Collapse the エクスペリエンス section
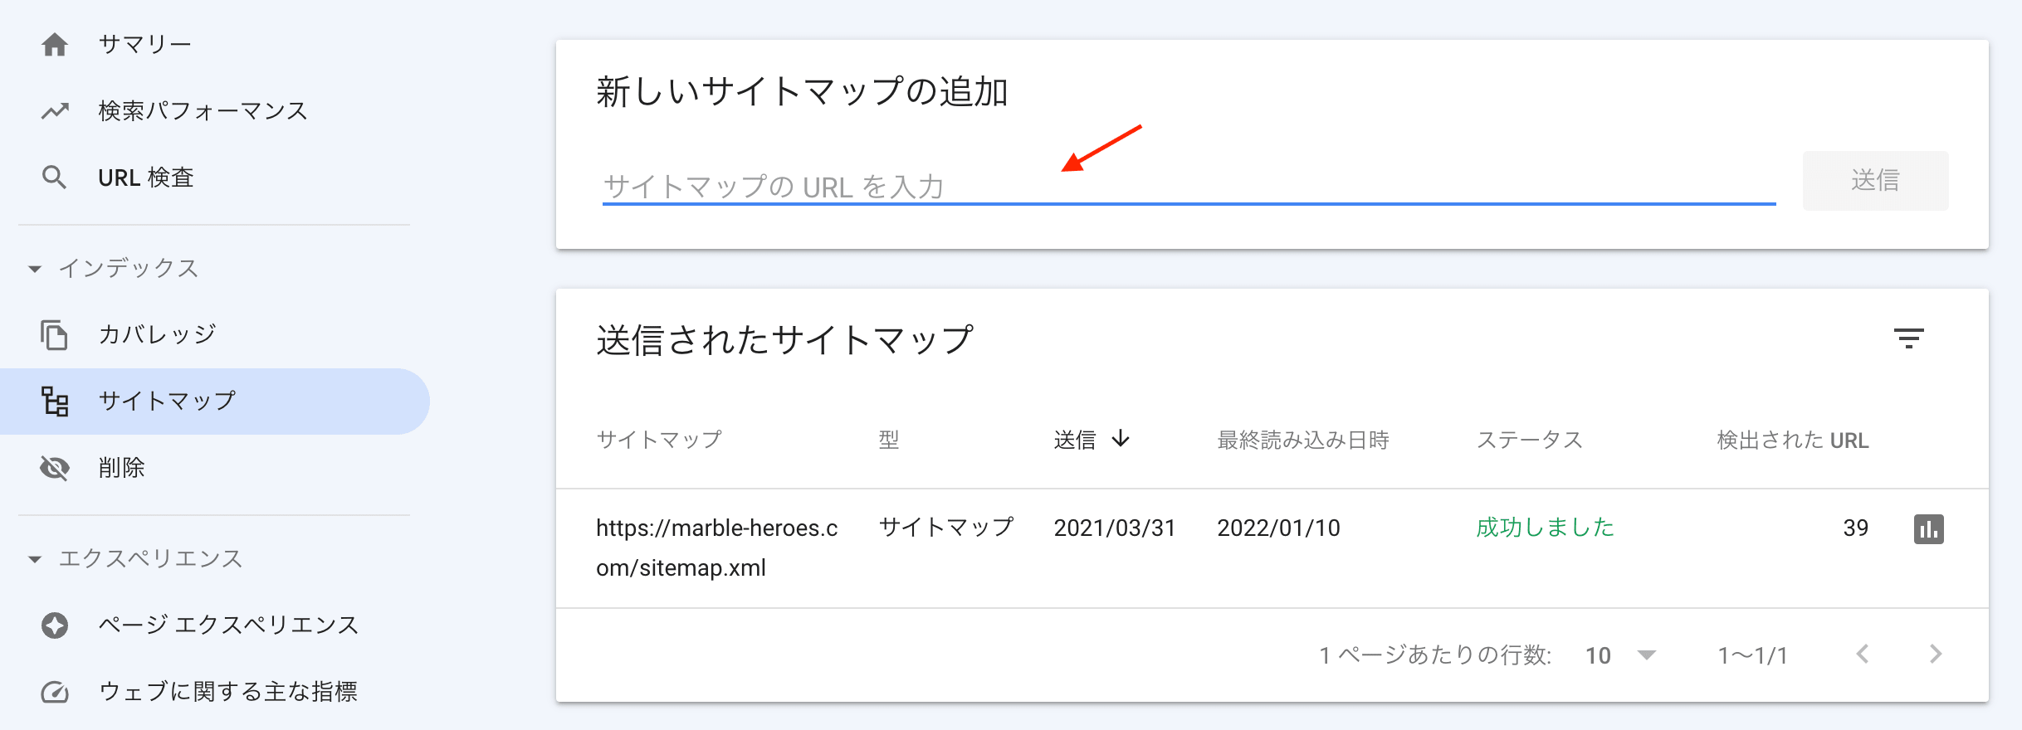Image resolution: width=2022 pixels, height=730 pixels. click(x=35, y=558)
